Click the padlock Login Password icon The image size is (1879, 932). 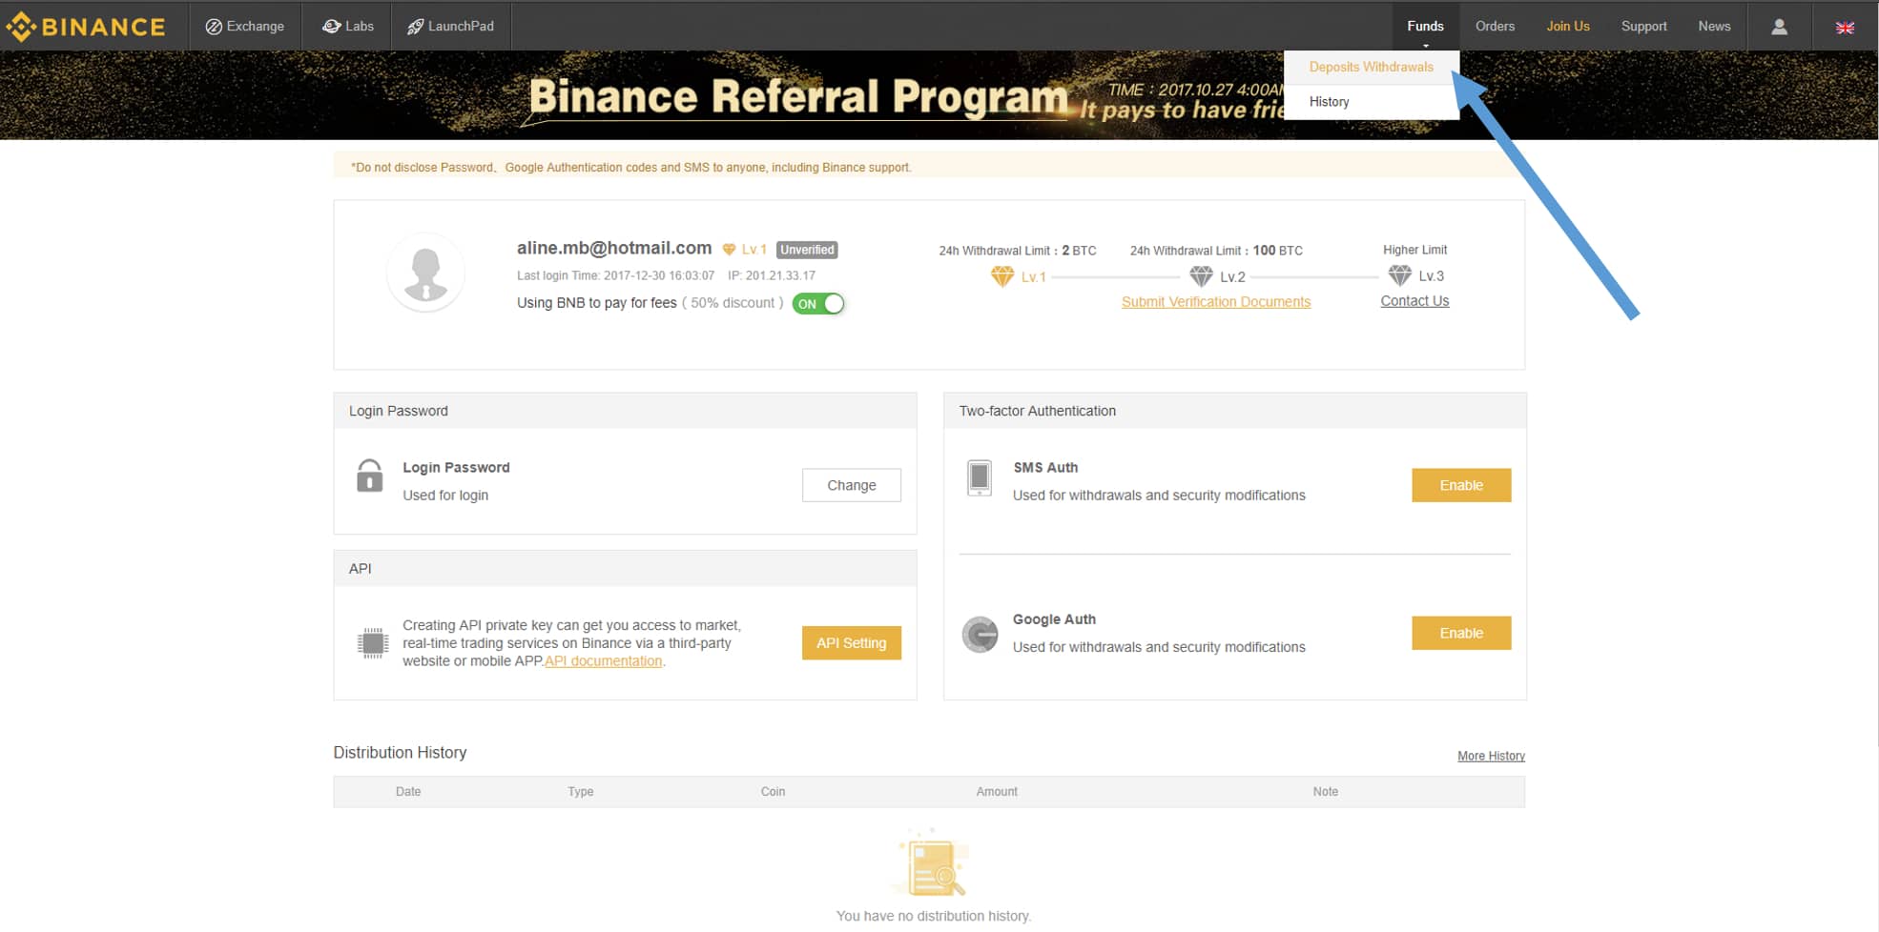pos(370,476)
